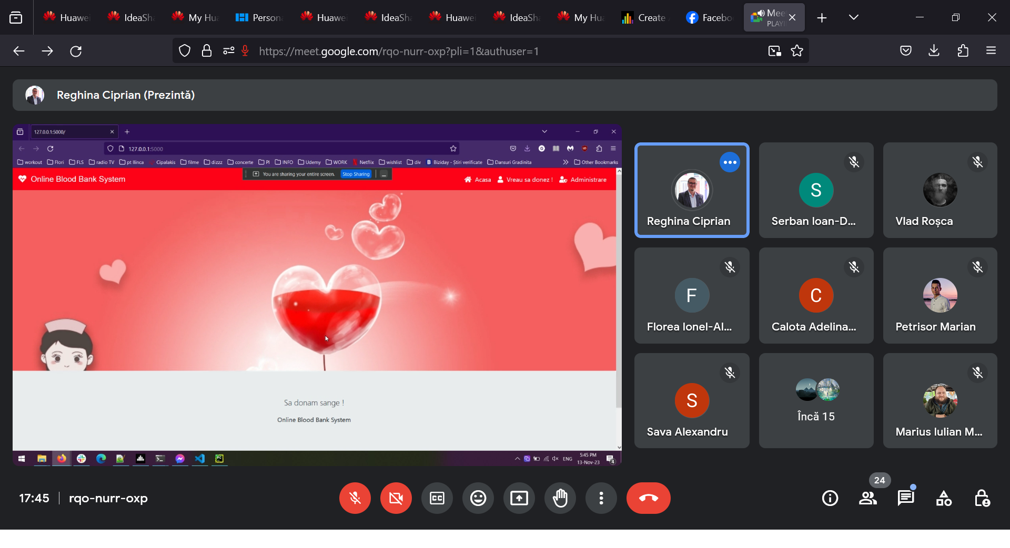Viewport: 1010px width, 548px height.
Task: Raise your hand
Action: 560,498
